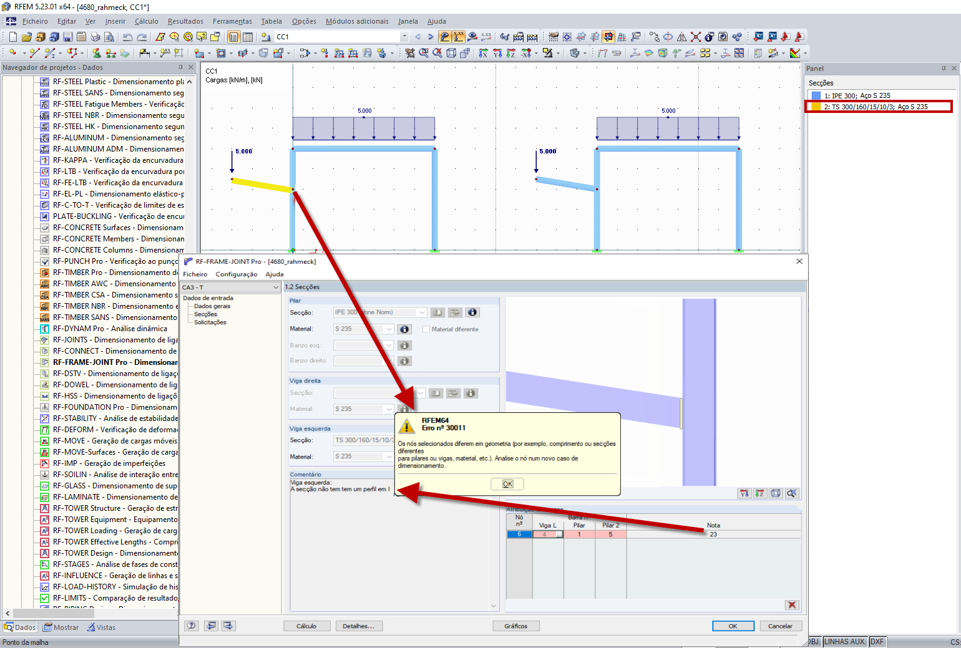This screenshot has height=648, width=961.
Task: Dismiss error 30011 with OK
Action: click(x=507, y=484)
